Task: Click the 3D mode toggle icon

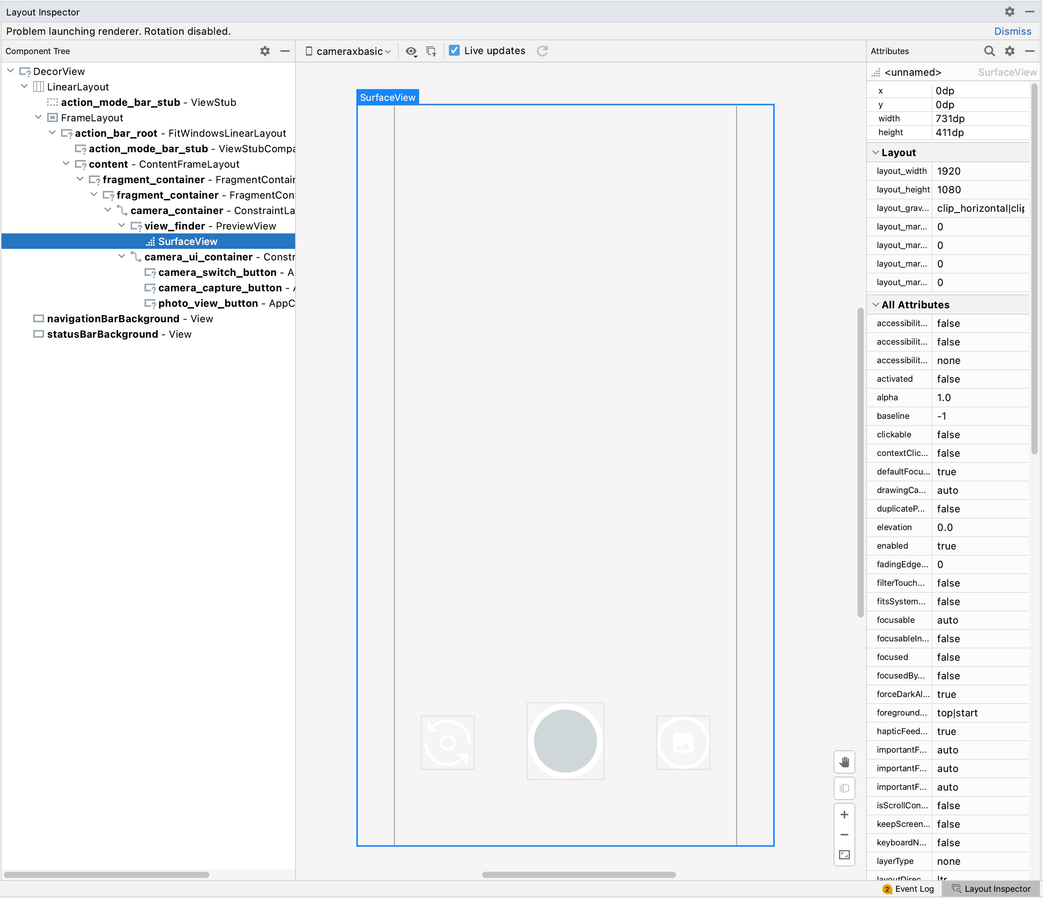Action: 844,788
